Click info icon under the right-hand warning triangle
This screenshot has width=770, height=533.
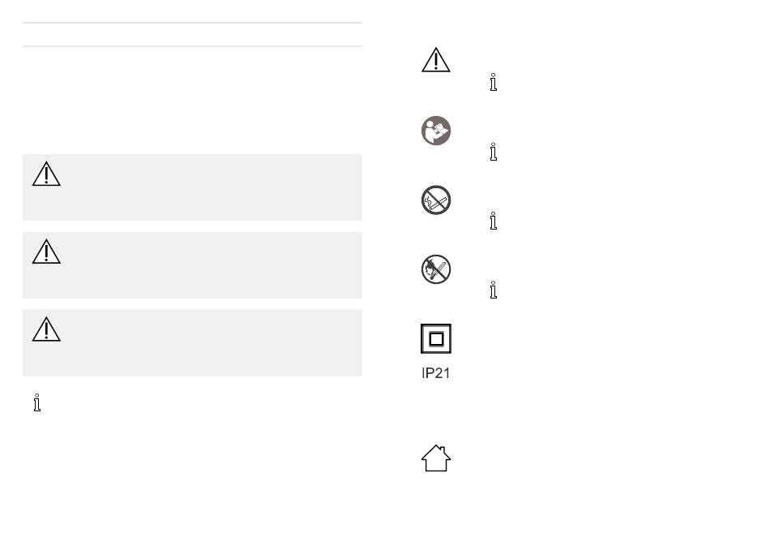tap(494, 82)
